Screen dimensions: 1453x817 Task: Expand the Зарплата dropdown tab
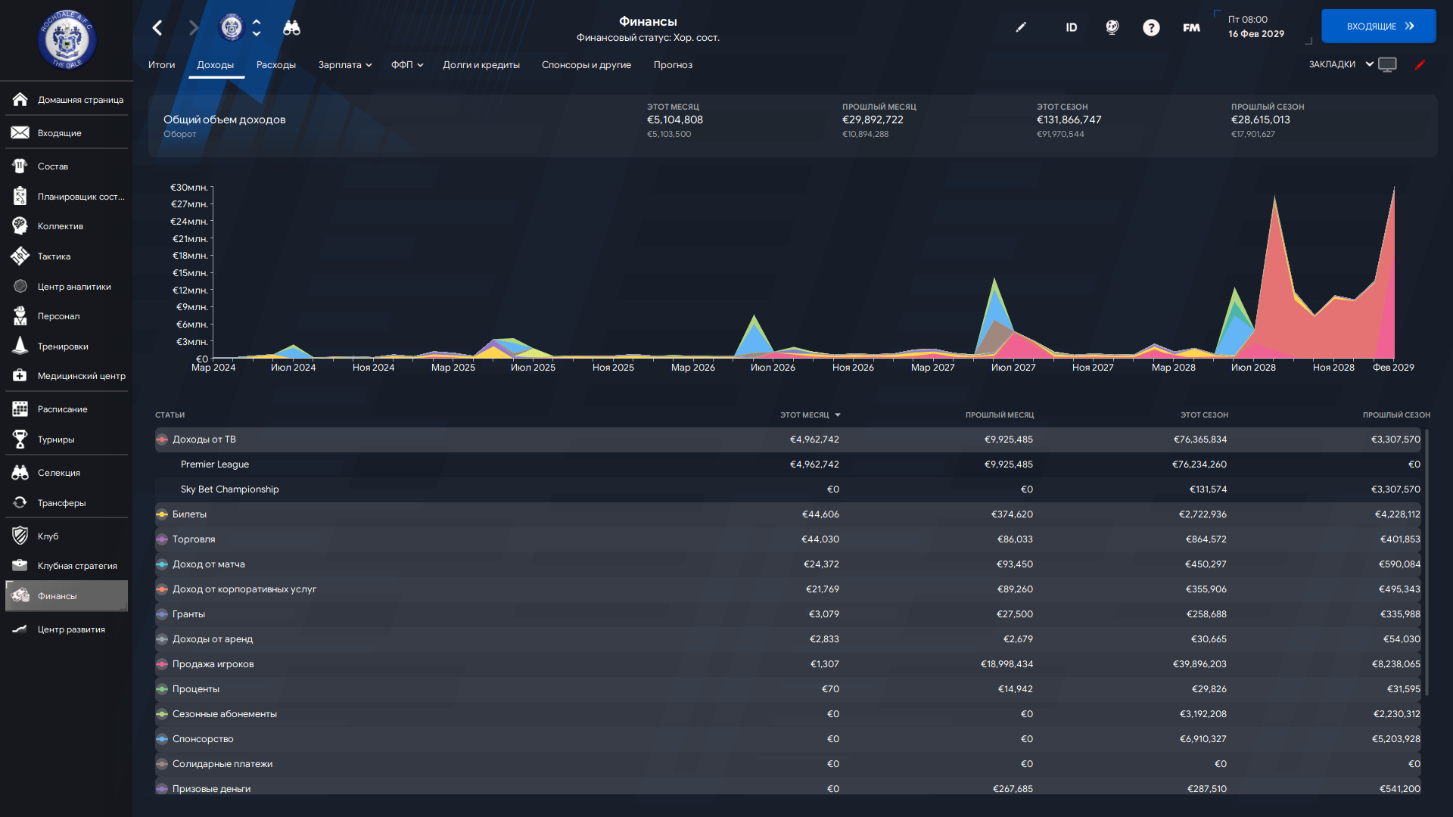(x=344, y=65)
